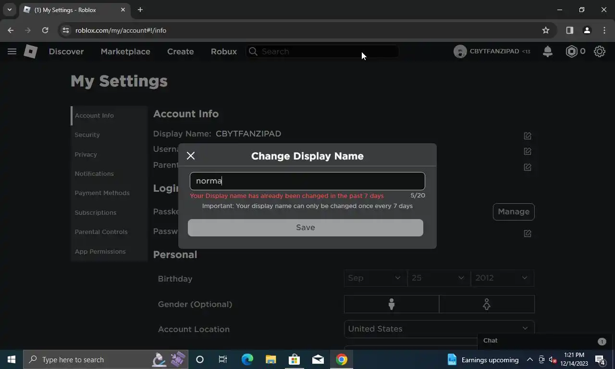Screen dimensions: 615x369
Task: Select the Security settings tab
Action: tap(109, 135)
